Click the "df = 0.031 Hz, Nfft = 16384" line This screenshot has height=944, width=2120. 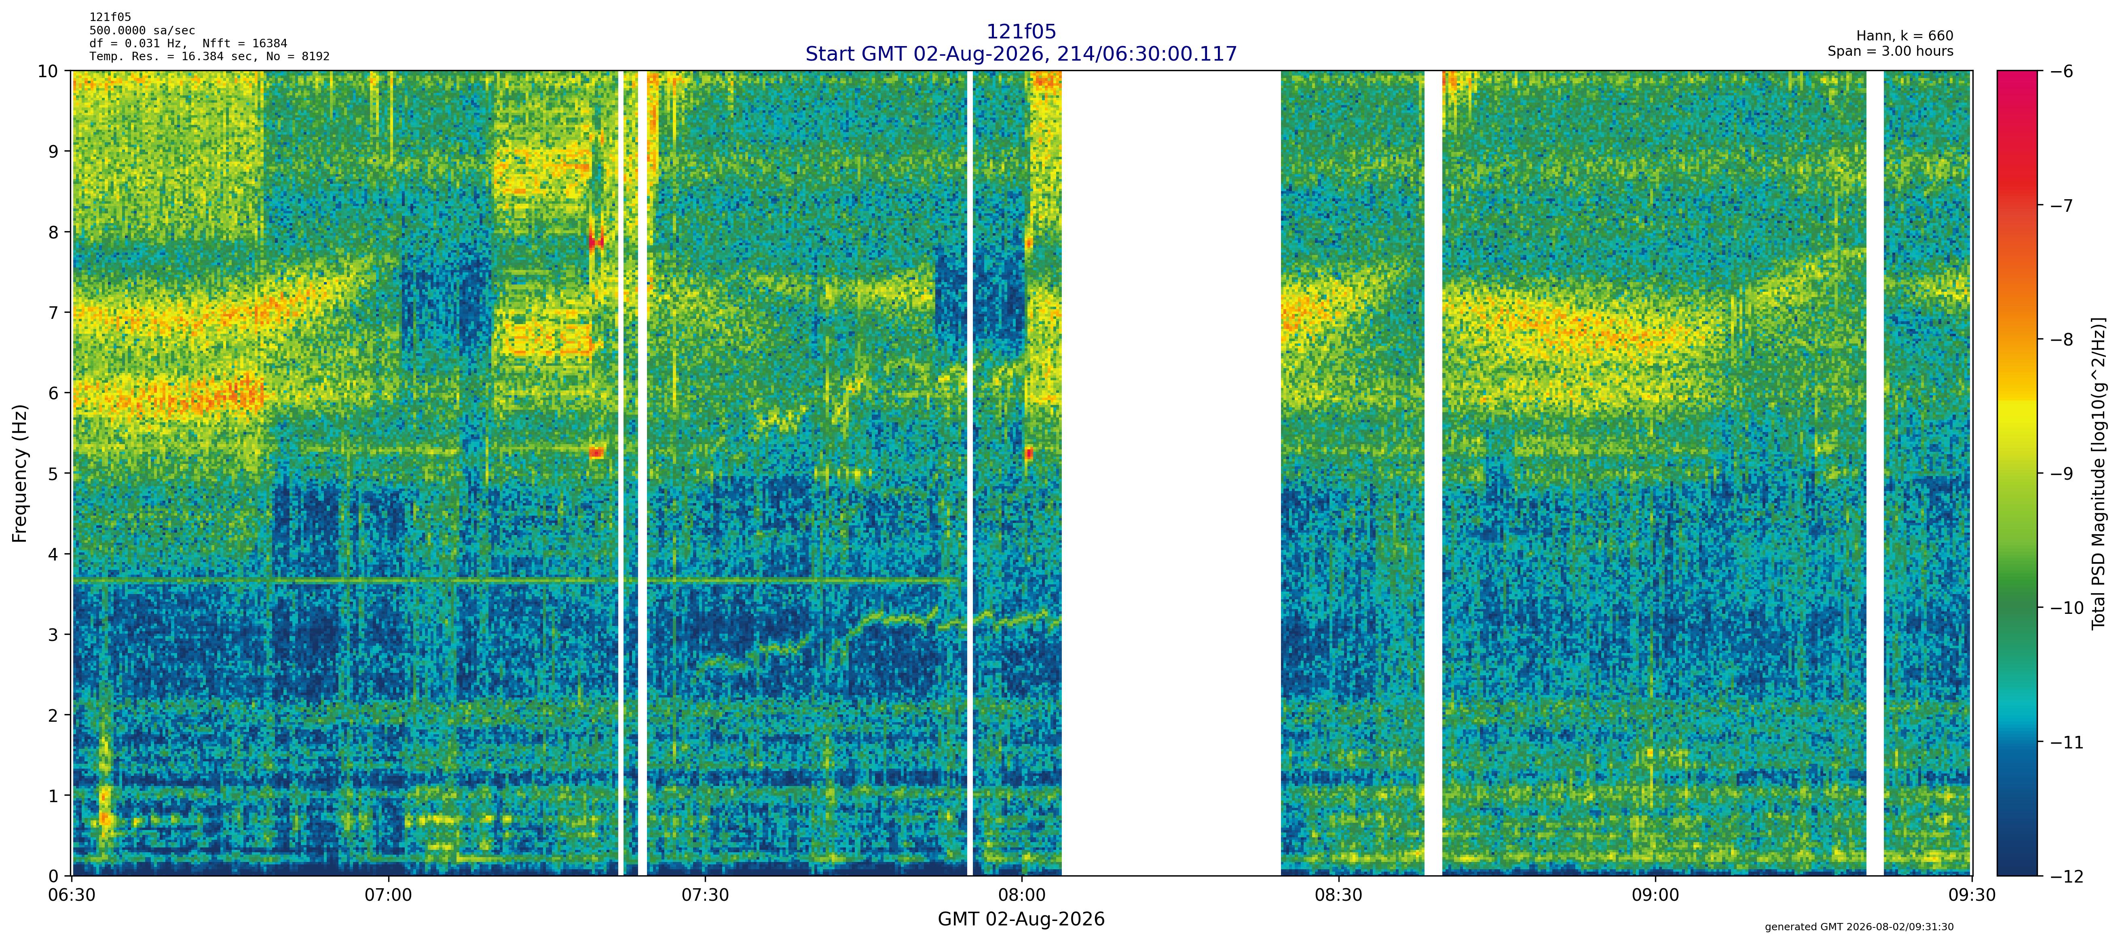click(188, 44)
